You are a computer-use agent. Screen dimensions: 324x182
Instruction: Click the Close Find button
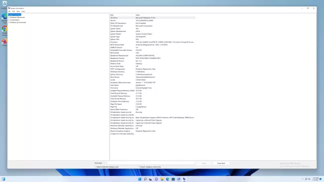[x=221, y=163]
